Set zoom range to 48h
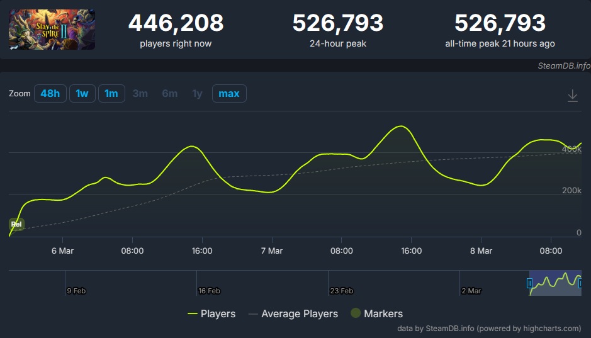The width and height of the screenshot is (591, 338). (x=50, y=94)
